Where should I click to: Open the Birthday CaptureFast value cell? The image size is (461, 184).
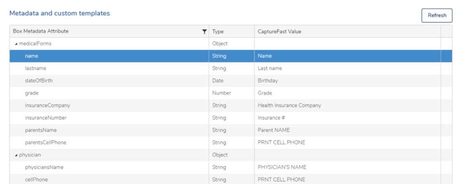pyautogui.click(x=347, y=81)
